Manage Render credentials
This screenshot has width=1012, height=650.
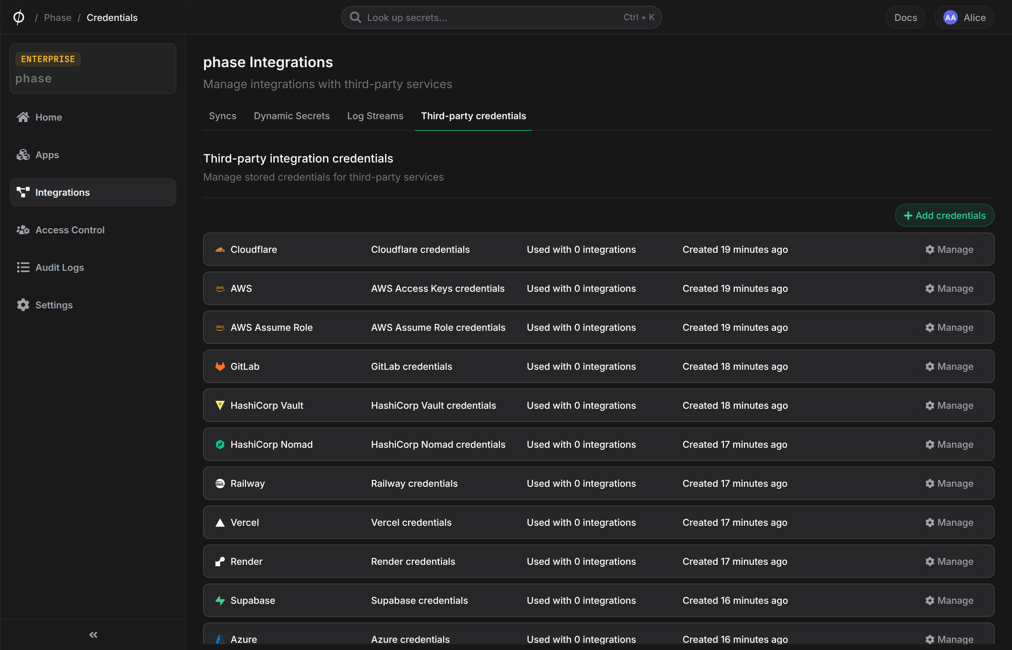949,562
